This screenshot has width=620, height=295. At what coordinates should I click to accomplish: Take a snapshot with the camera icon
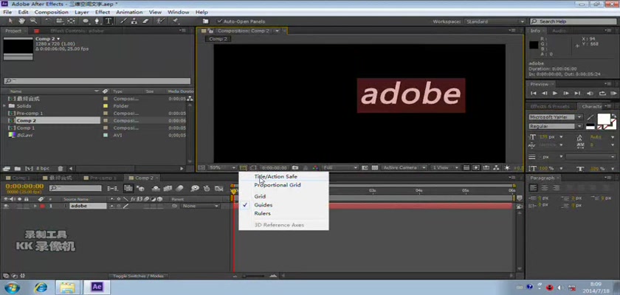point(295,167)
